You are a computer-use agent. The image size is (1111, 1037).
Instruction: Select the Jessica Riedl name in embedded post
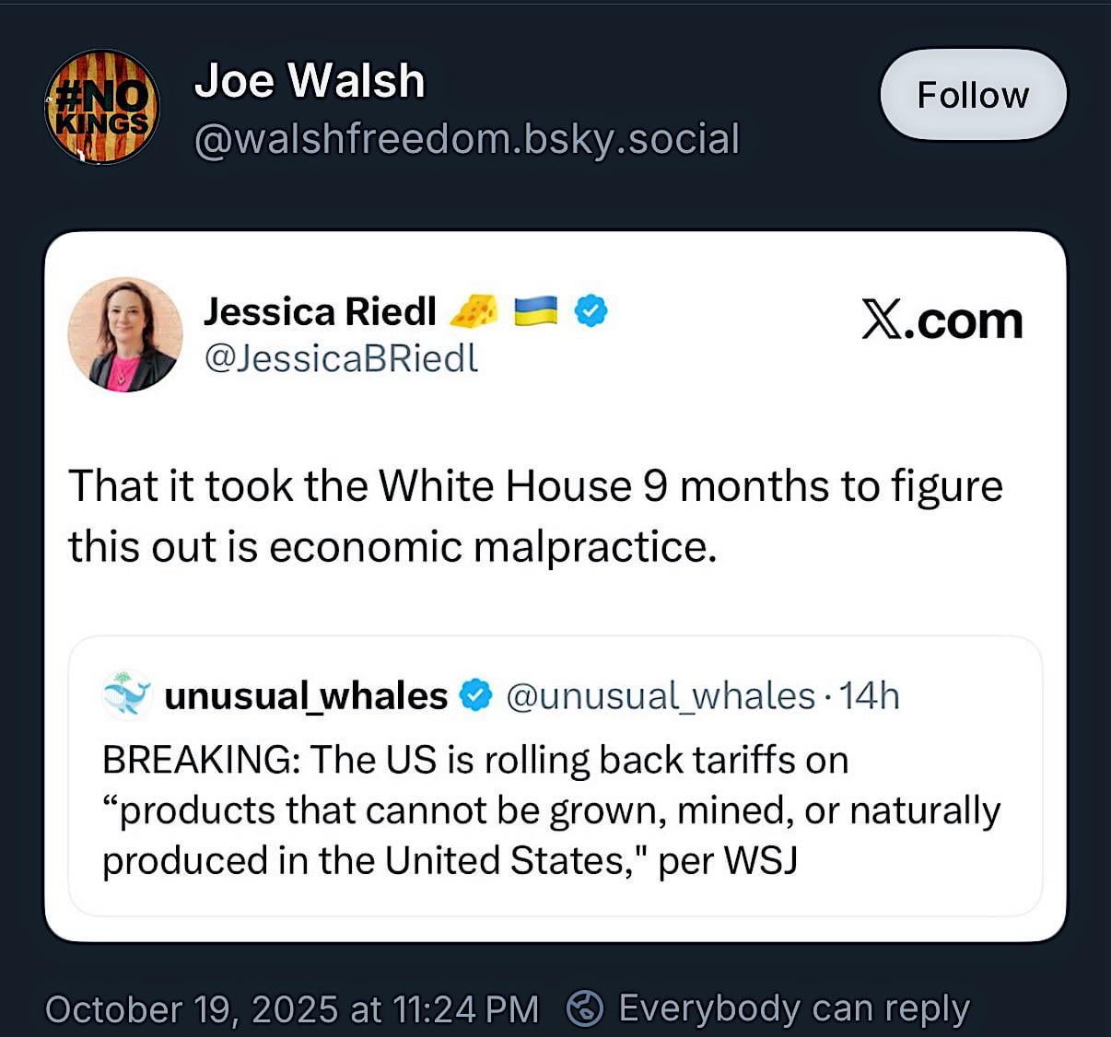(320, 311)
